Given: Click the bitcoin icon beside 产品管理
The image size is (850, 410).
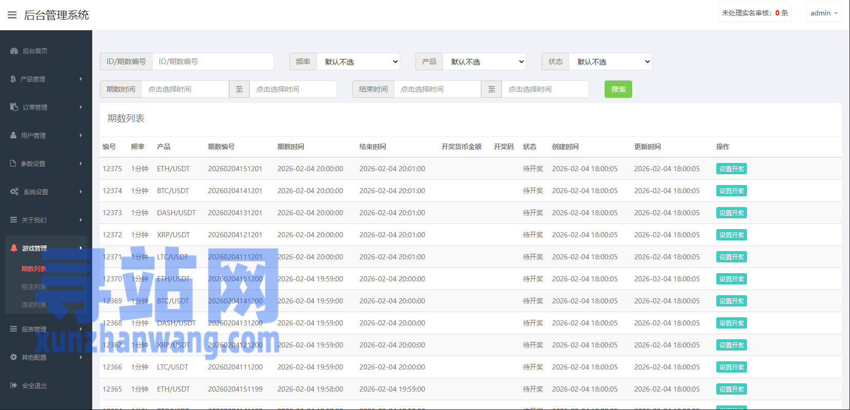Looking at the screenshot, I should [x=13, y=79].
